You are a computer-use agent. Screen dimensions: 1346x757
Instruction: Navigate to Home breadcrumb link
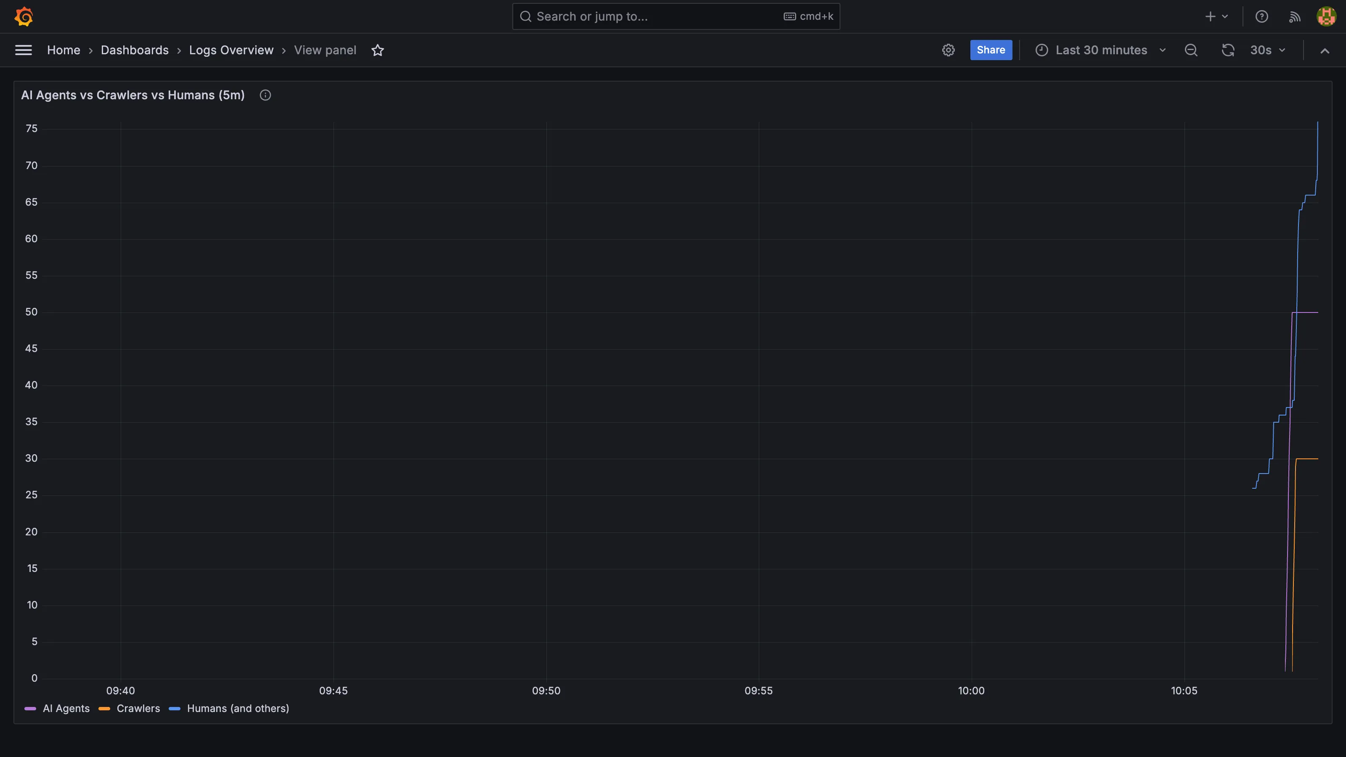(x=63, y=50)
